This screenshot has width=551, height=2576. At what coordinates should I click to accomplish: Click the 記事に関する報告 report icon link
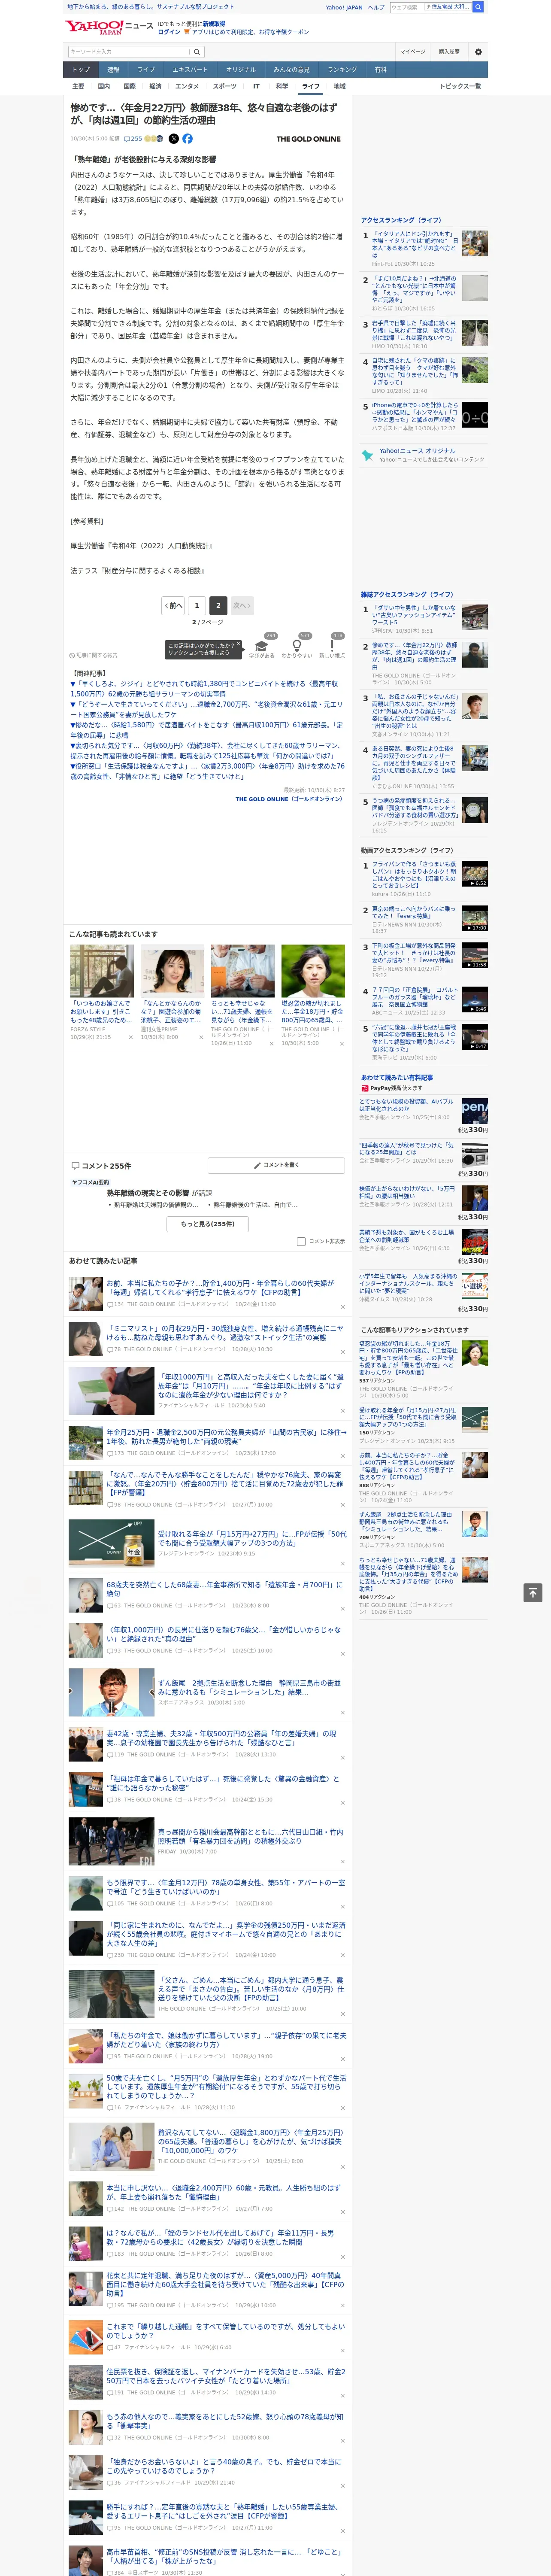tap(93, 656)
